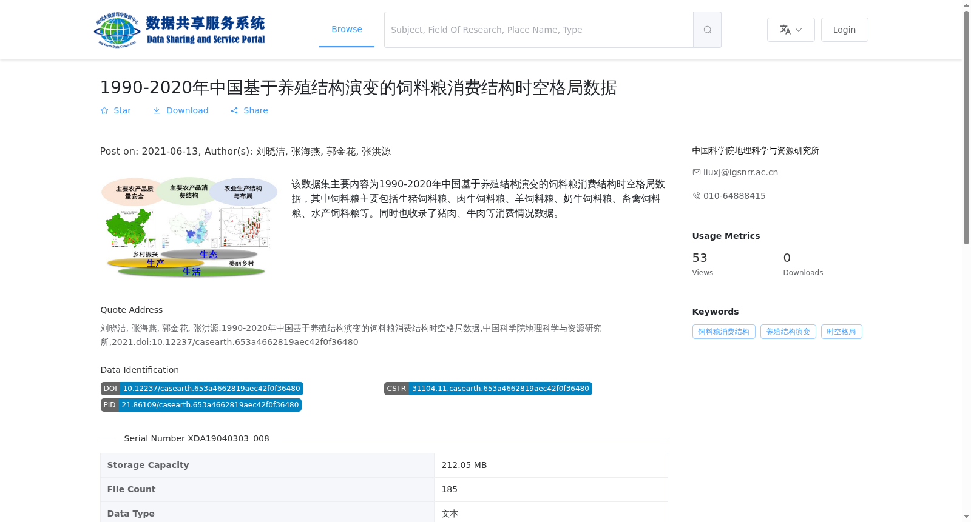Viewport: 971px width, 522px height.
Task: Click the File Count value 185
Action: (450, 489)
